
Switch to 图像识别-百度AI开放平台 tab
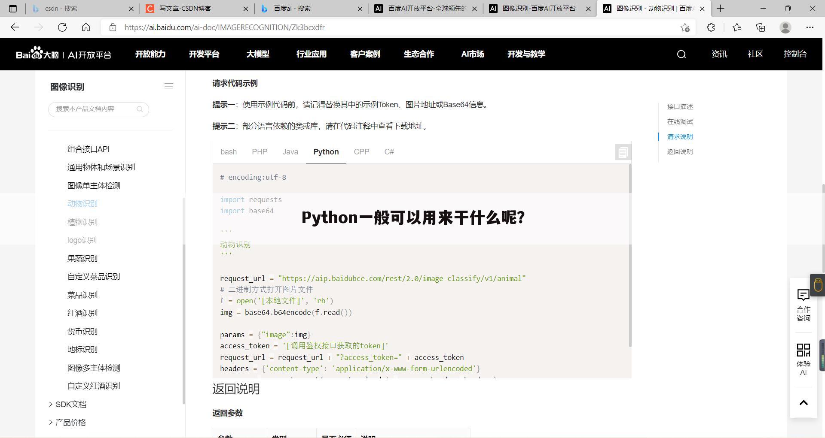click(x=539, y=9)
